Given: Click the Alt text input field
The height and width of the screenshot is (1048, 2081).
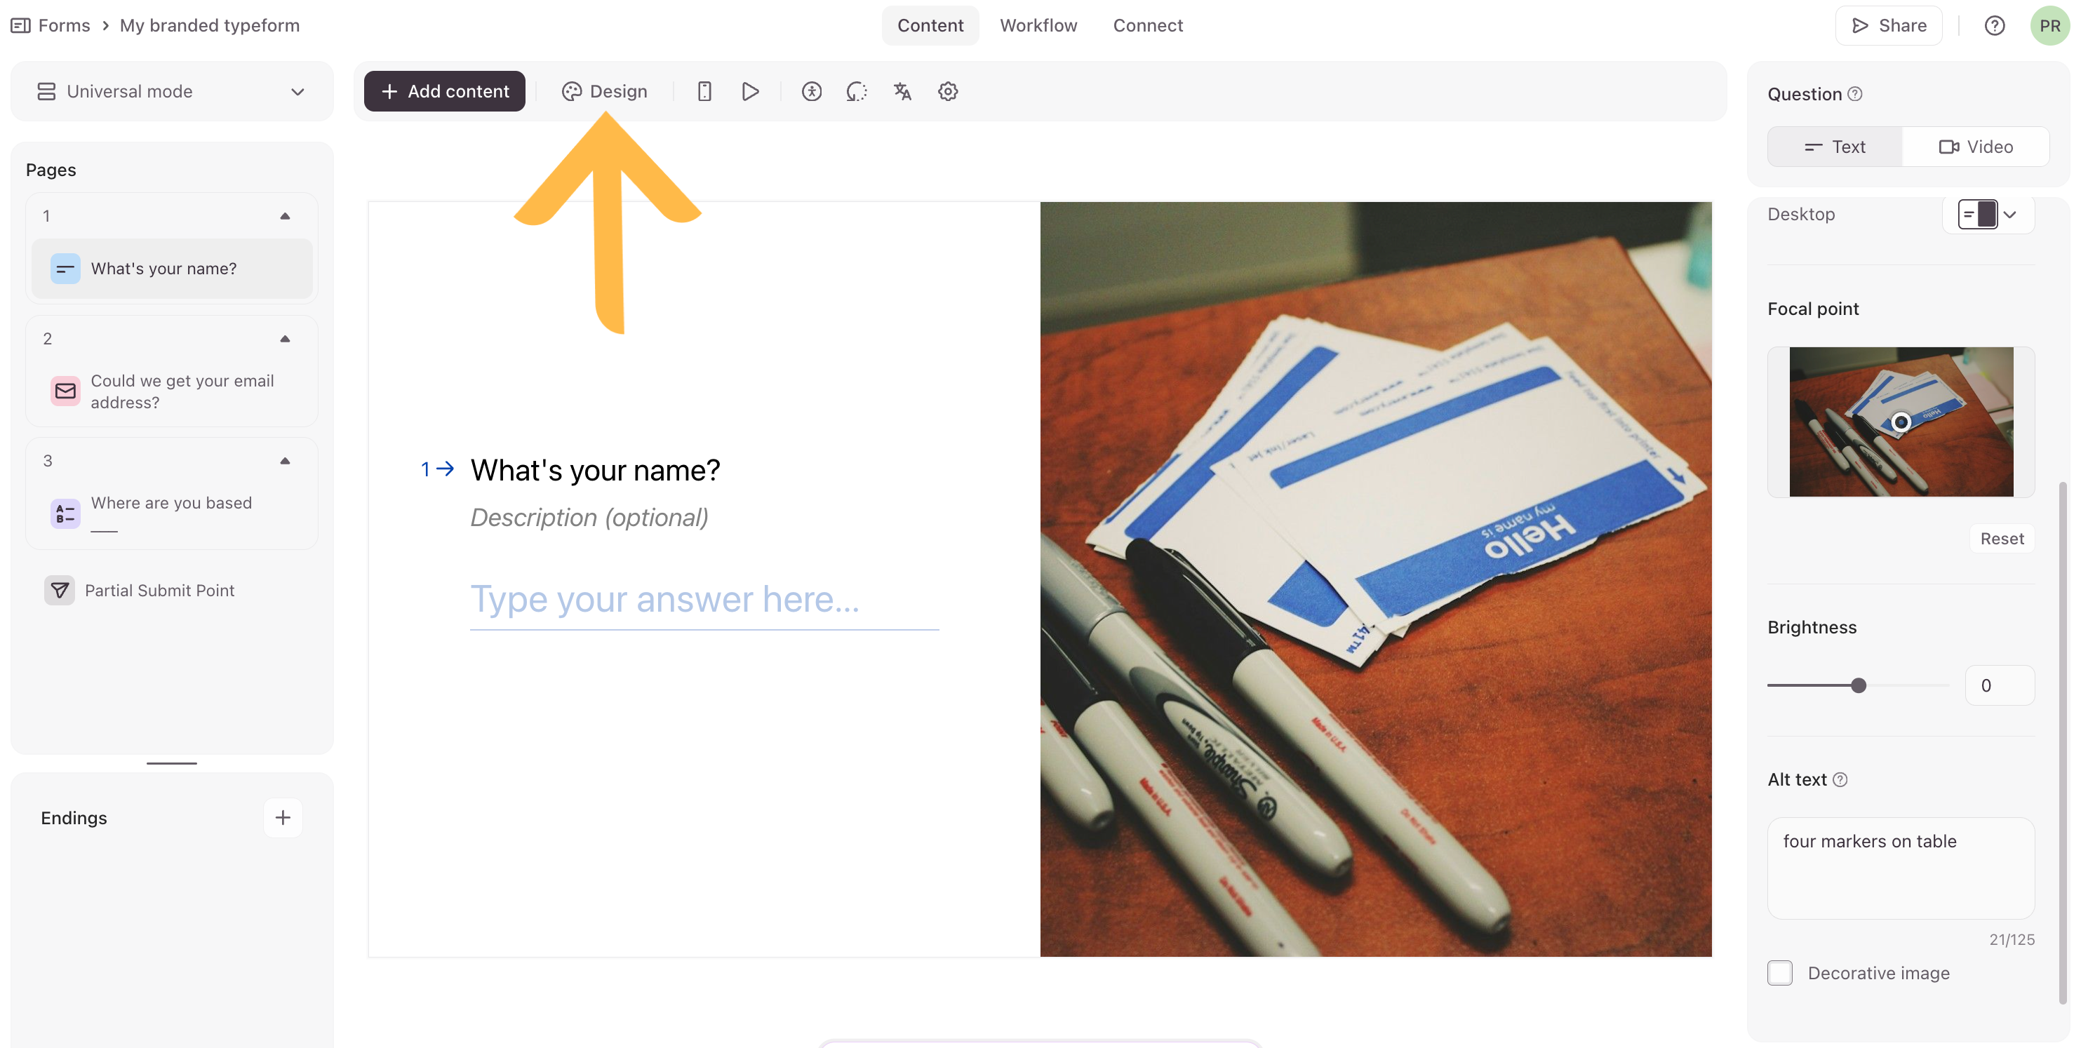Looking at the screenshot, I should click(x=1900, y=868).
